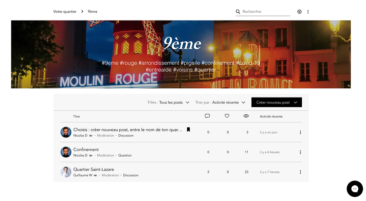Click the view count 11
The image size is (366, 201).
(246, 152)
